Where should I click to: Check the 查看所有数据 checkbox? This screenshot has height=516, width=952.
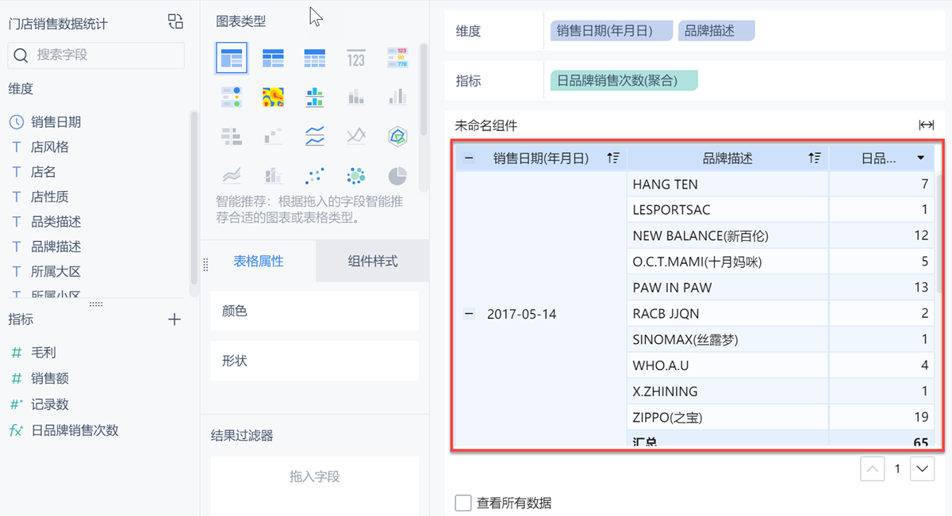(463, 503)
